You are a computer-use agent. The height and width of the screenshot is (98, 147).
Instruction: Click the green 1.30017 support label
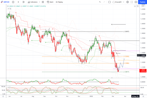[x=126, y=72]
